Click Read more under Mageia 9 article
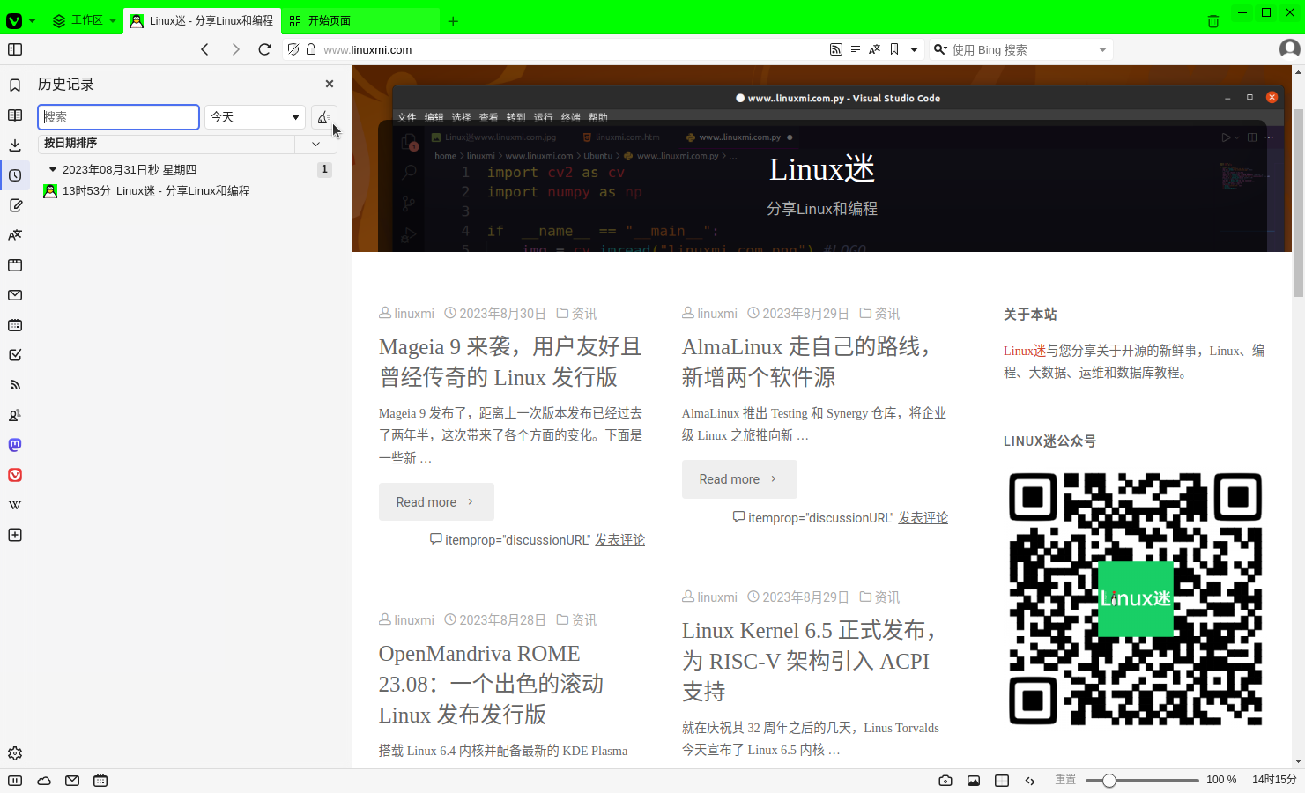The width and height of the screenshot is (1305, 793). coord(436,501)
